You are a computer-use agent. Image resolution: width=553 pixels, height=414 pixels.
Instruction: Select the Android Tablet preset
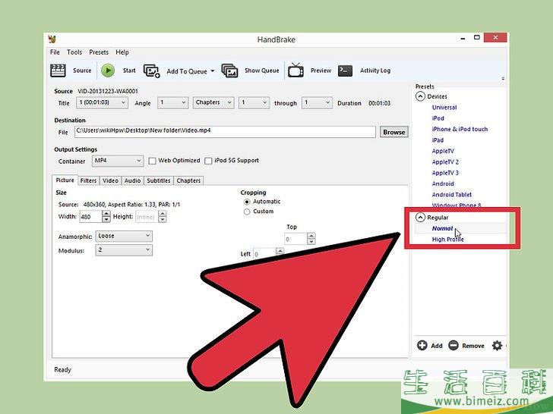tap(452, 195)
